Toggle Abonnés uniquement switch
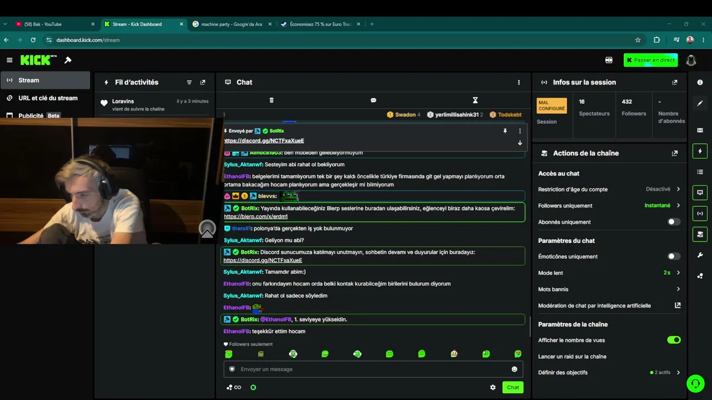The height and width of the screenshot is (400, 712). coord(674,222)
